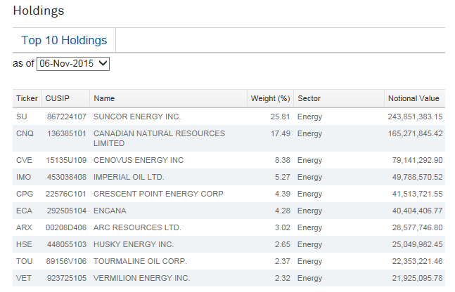Click CUSIP 136385101
455x292 pixels.
coord(67,133)
